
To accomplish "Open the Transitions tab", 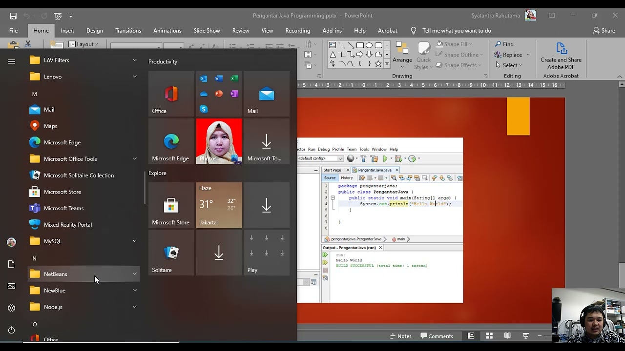I will (128, 31).
